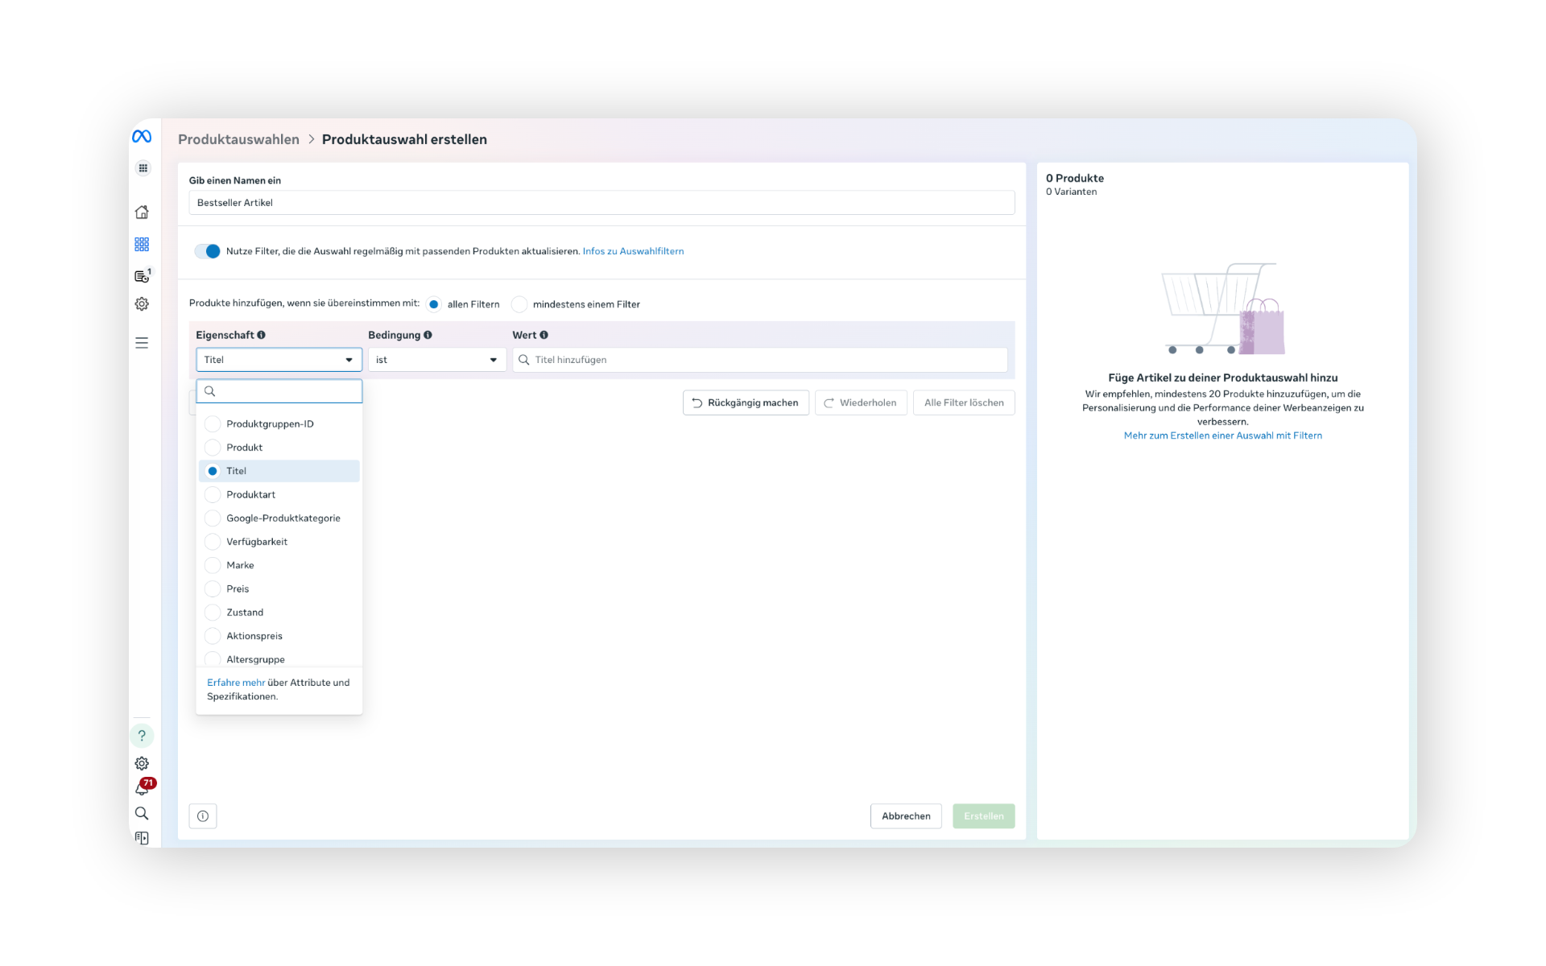
Task: Open 'Infos zu Auswahlfiltern' link
Action: coord(633,251)
